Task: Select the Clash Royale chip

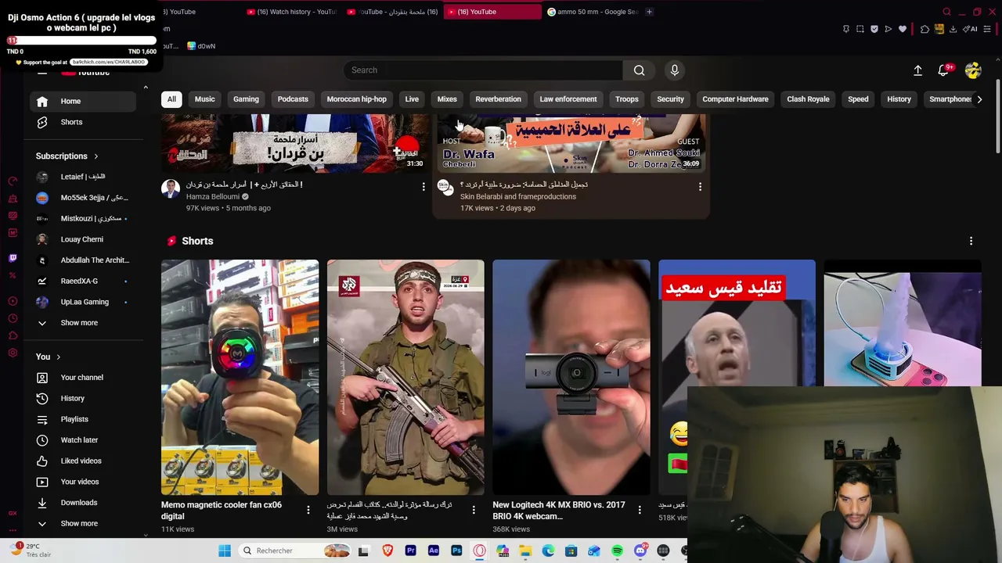Action: pyautogui.click(x=808, y=99)
